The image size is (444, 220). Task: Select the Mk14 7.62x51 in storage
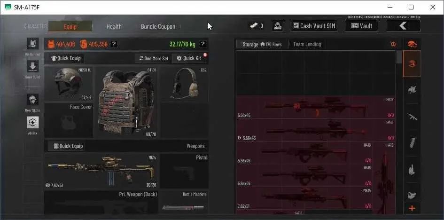[x=304, y=198]
